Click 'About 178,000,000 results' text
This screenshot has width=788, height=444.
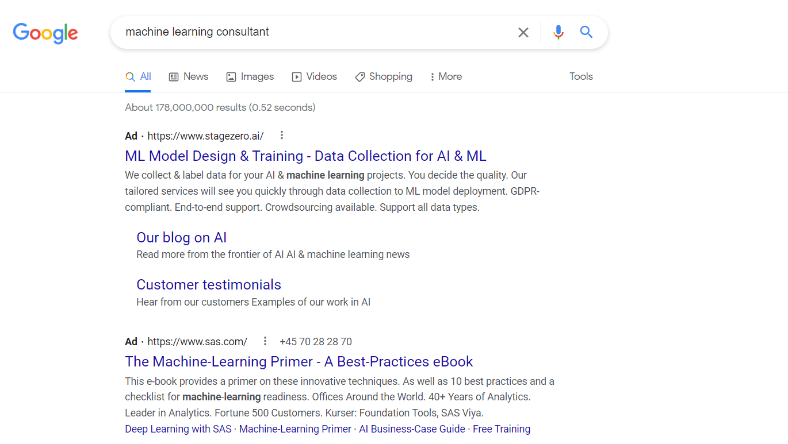pyautogui.click(x=186, y=107)
